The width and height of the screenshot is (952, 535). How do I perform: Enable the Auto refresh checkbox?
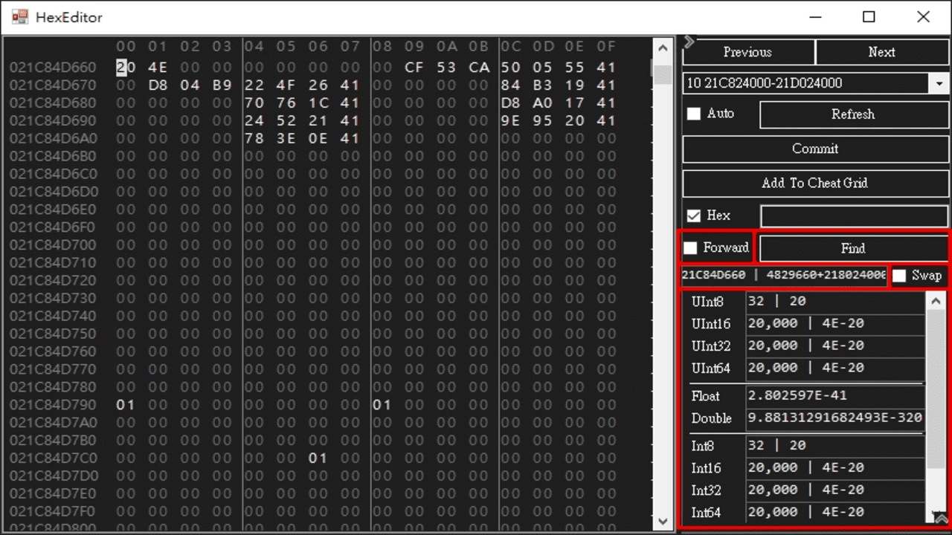pos(694,114)
